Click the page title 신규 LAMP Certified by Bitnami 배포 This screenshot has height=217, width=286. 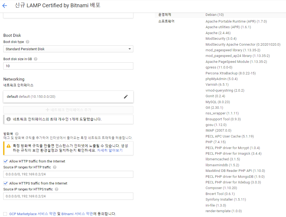coord(58,5)
